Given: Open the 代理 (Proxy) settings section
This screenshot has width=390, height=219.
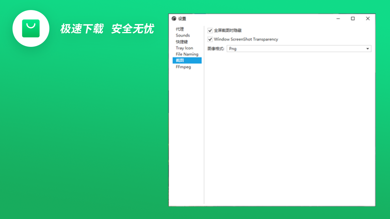Looking at the screenshot, I should 180,29.
